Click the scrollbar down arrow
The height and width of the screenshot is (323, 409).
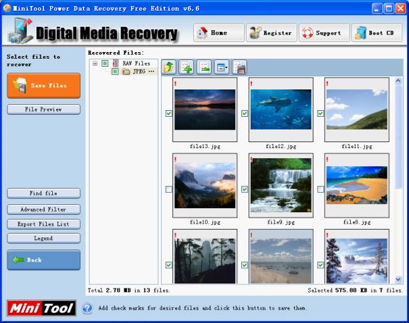398,280
